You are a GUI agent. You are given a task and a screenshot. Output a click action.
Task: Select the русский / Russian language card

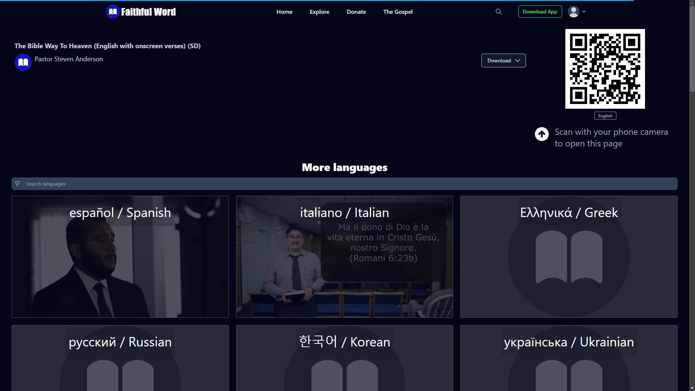[x=120, y=358]
